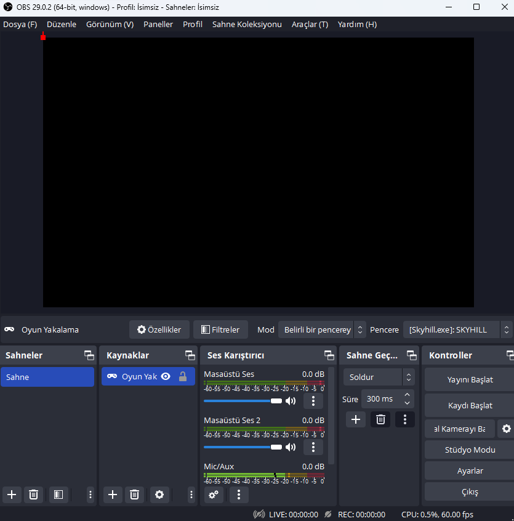Decrease Süre value with down arrow
Image resolution: width=514 pixels, height=521 pixels.
click(407, 403)
